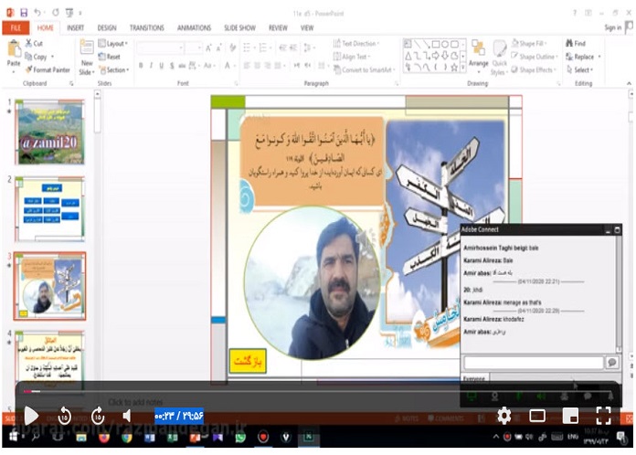The height and width of the screenshot is (455, 636).
Task: Toggle underline formatting
Action: point(162,65)
